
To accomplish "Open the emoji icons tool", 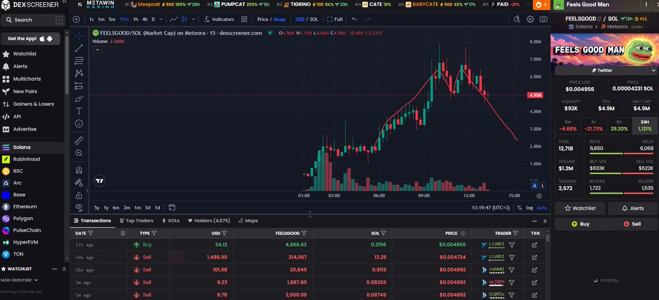I will point(79,123).
